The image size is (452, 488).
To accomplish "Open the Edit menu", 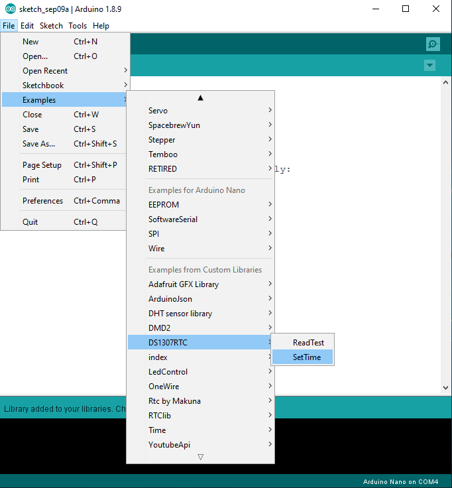I will 27,26.
